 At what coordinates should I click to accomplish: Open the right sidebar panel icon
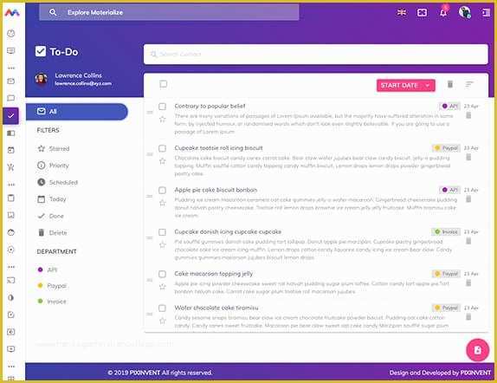click(x=487, y=12)
